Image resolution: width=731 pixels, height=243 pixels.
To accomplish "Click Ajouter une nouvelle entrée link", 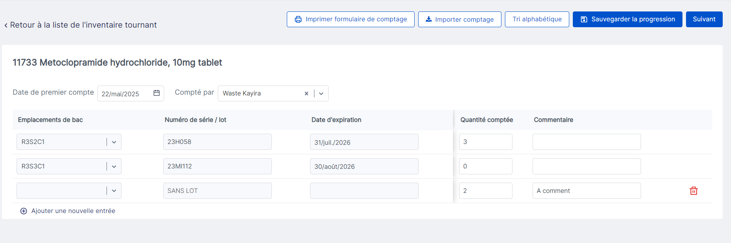I will coord(73,211).
